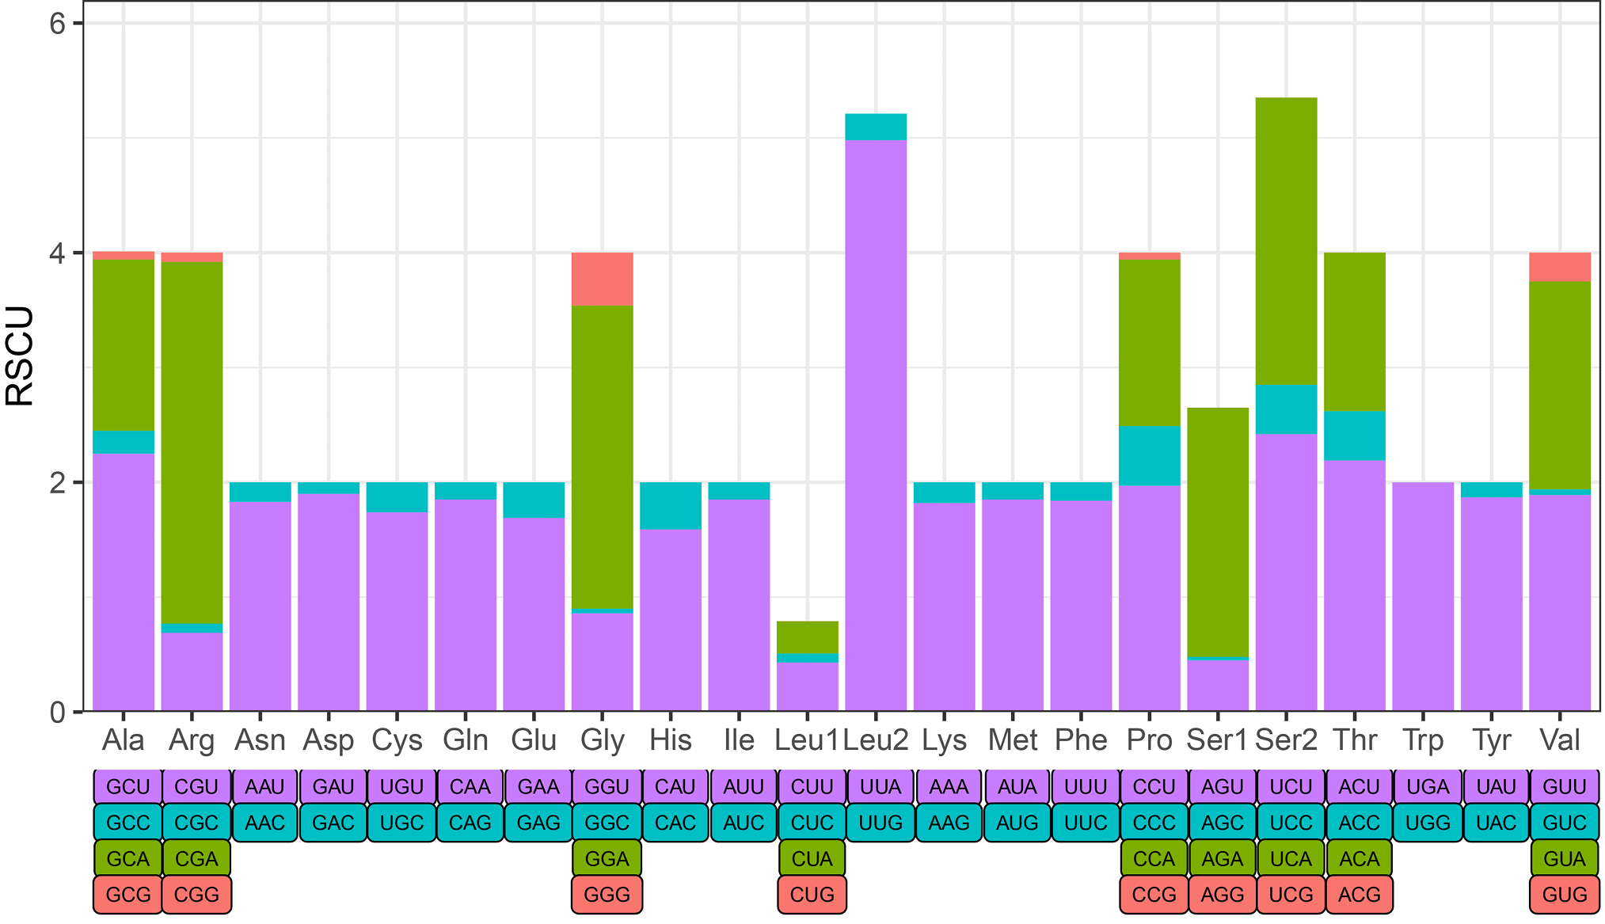
Task: Click the teal Pro bar segment
Action: (1150, 455)
